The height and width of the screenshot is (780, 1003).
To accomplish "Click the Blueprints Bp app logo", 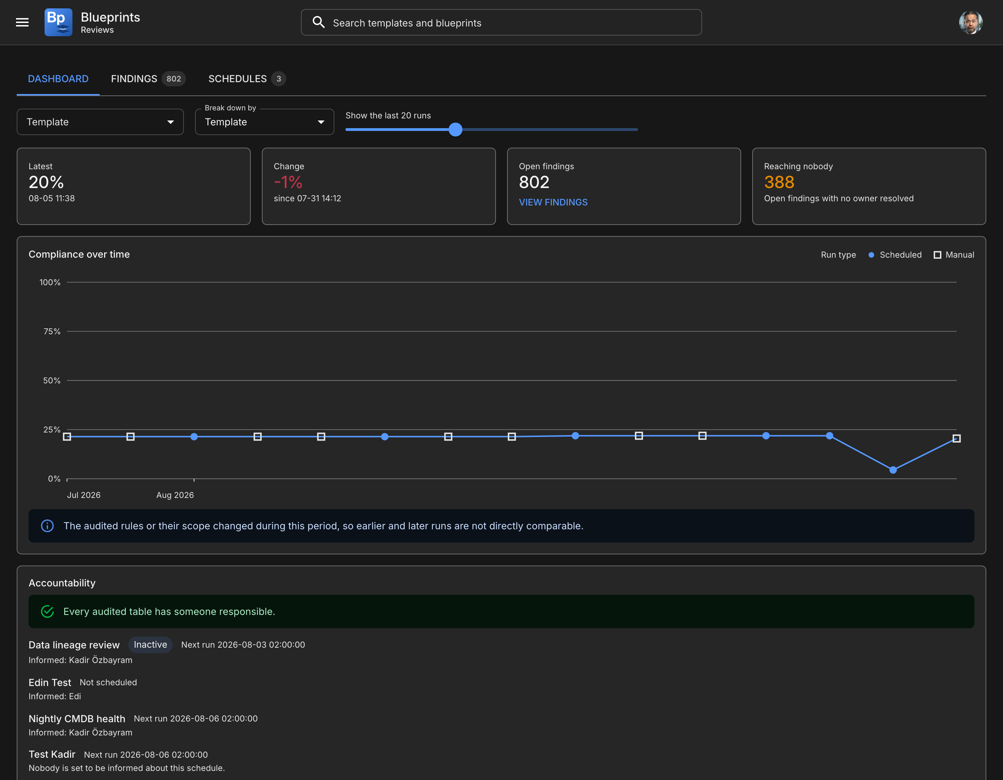I will (58, 22).
